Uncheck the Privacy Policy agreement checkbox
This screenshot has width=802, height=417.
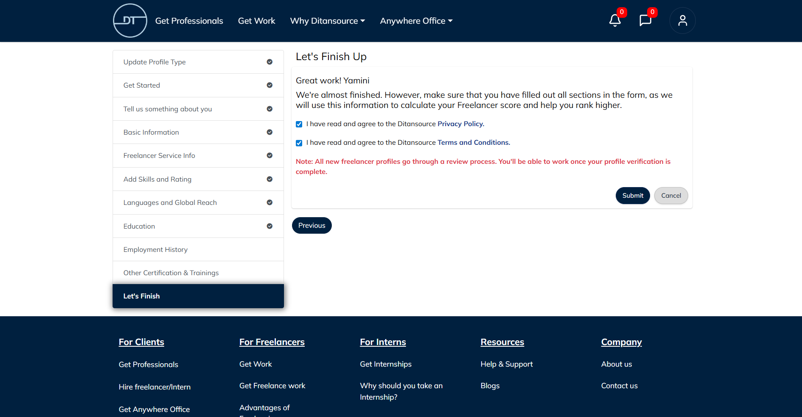pos(299,124)
